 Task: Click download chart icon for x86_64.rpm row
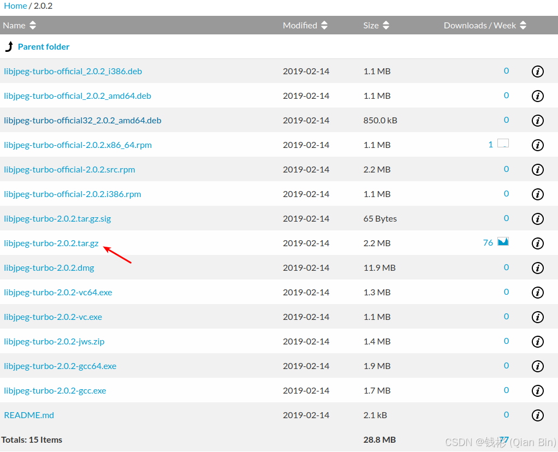tap(503, 143)
